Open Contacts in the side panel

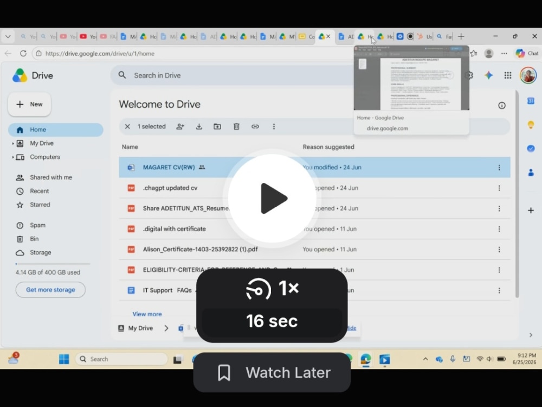pos(531,173)
